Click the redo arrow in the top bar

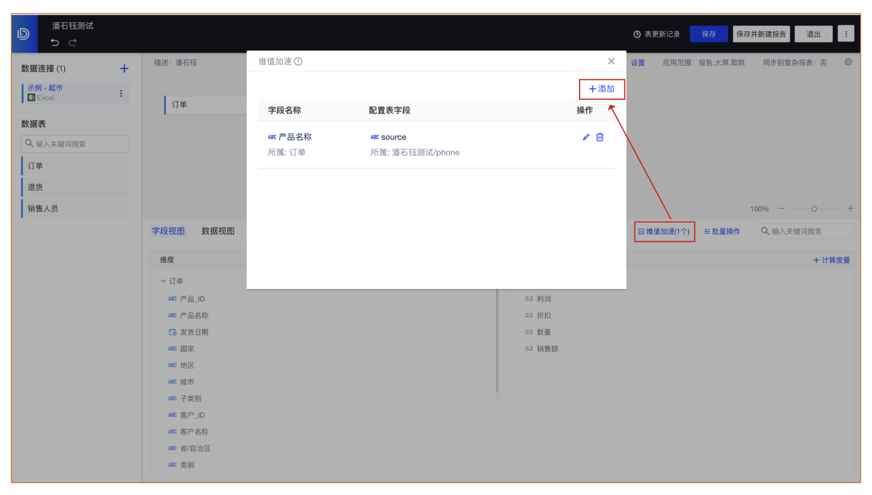pos(72,43)
